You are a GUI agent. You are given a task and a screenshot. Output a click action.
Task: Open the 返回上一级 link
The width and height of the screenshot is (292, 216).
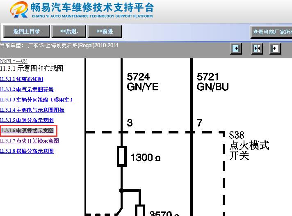(14, 61)
